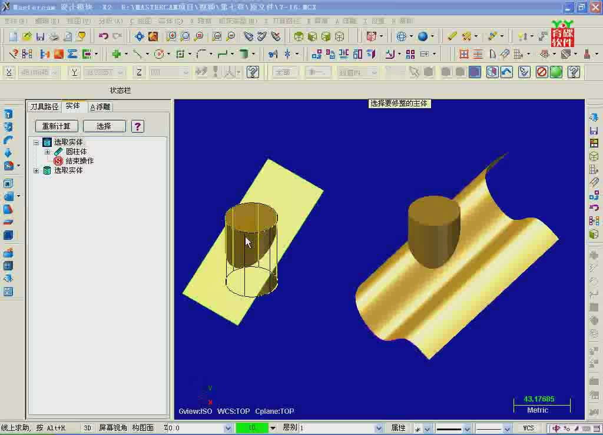The height and width of the screenshot is (435, 603).
Task: Open the first menu in menu bar
Action: point(16,21)
